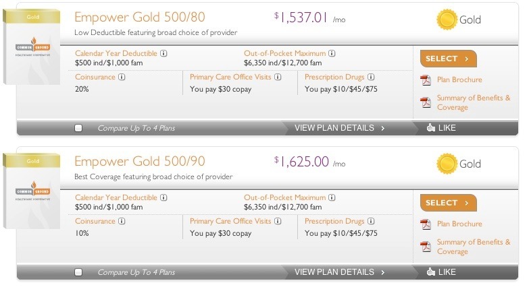Image resolution: width=529 pixels, height=287 pixels.
Task: Check compare box for Empower Gold 500/90
Action: click(78, 272)
